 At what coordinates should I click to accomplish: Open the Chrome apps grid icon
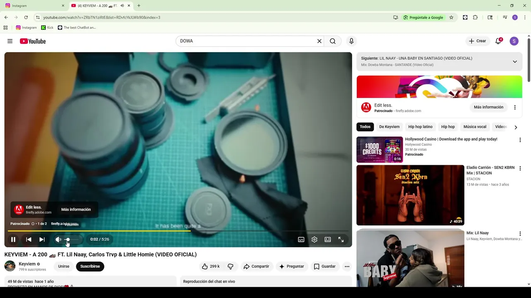(5, 28)
